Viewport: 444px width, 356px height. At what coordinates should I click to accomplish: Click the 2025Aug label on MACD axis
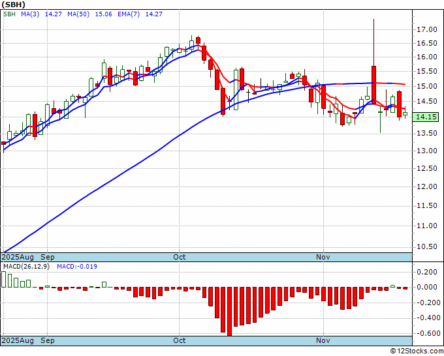pos(18,340)
